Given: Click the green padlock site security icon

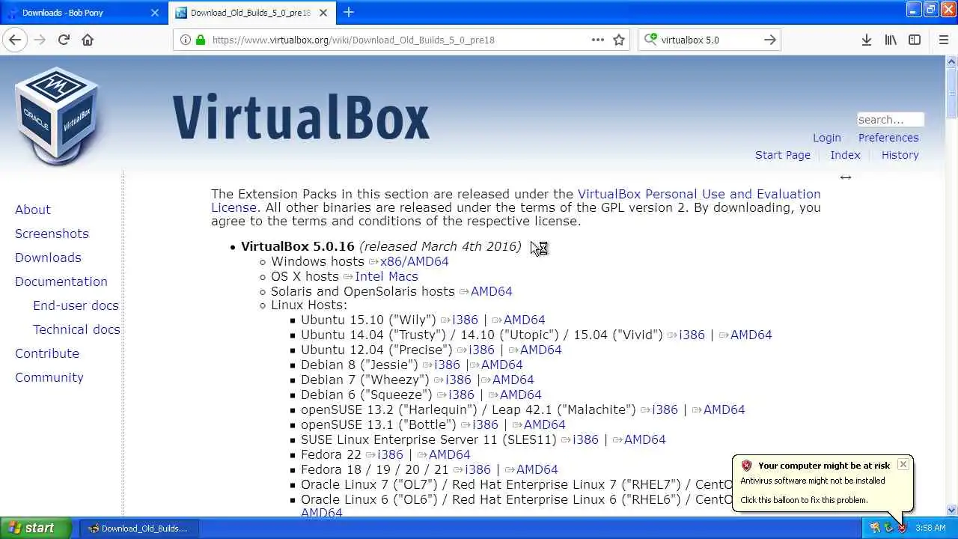Looking at the screenshot, I should coord(200,40).
